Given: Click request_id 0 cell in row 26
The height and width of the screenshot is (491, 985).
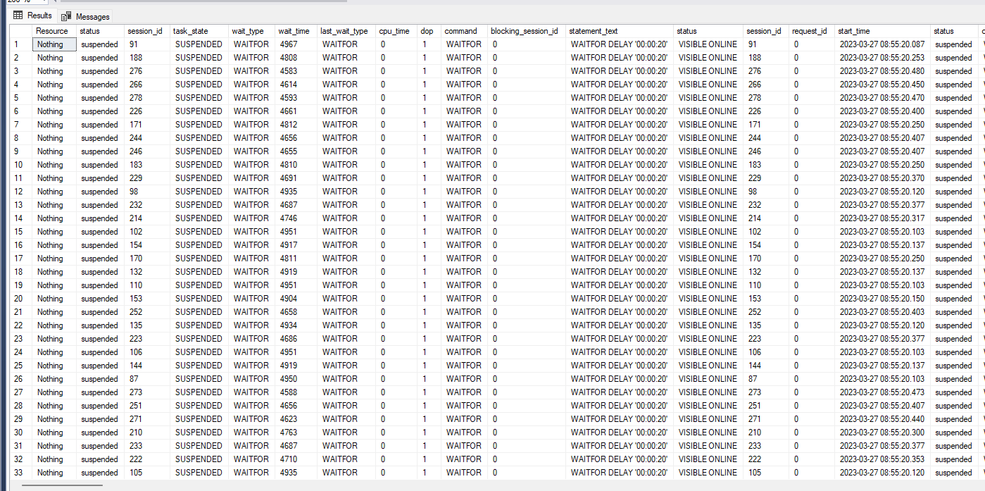Looking at the screenshot, I should coord(811,379).
